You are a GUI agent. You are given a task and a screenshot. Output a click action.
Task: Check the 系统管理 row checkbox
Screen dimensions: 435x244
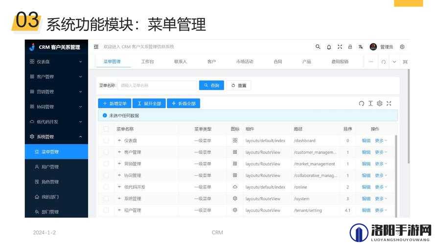pos(106,199)
